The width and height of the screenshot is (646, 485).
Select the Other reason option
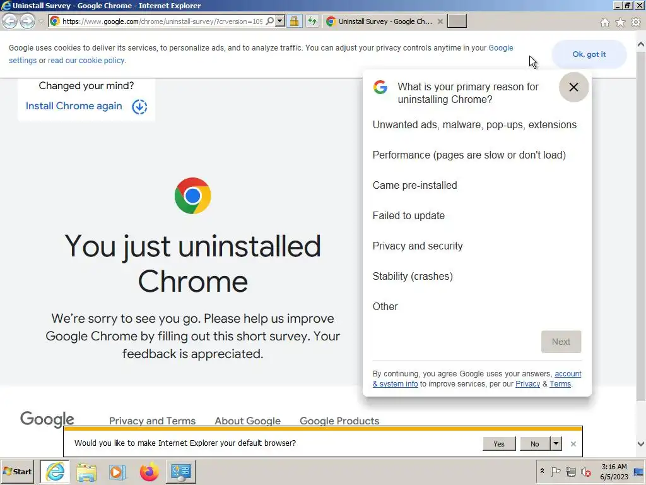385,306
